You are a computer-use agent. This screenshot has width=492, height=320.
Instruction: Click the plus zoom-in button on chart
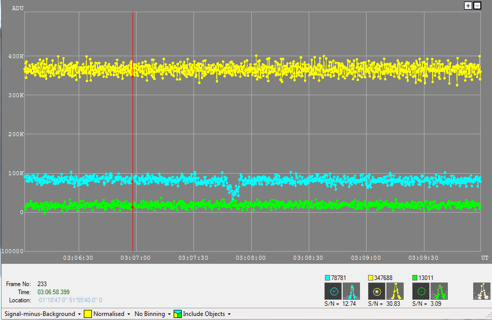point(468,6)
